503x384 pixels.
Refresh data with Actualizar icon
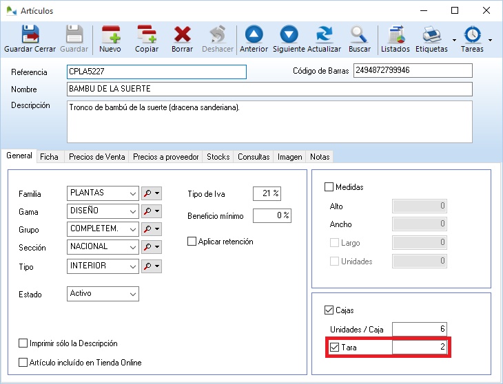coord(324,34)
